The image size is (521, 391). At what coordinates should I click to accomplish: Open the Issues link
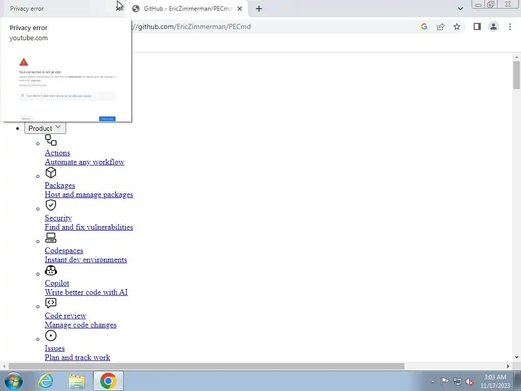54,348
